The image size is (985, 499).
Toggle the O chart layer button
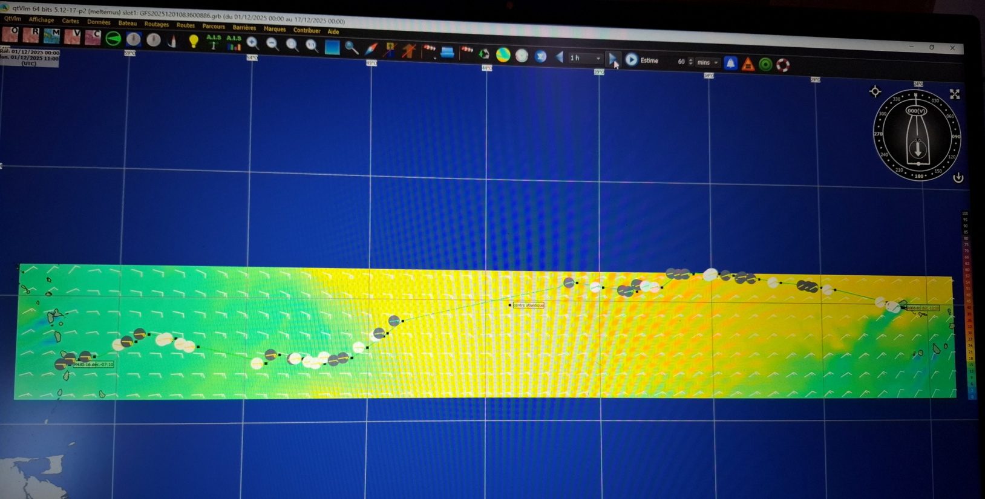[x=11, y=34]
